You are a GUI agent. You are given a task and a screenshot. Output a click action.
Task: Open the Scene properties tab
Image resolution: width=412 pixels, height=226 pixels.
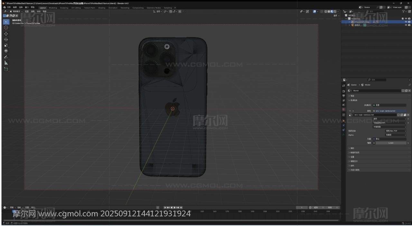pyautogui.click(x=344, y=105)
